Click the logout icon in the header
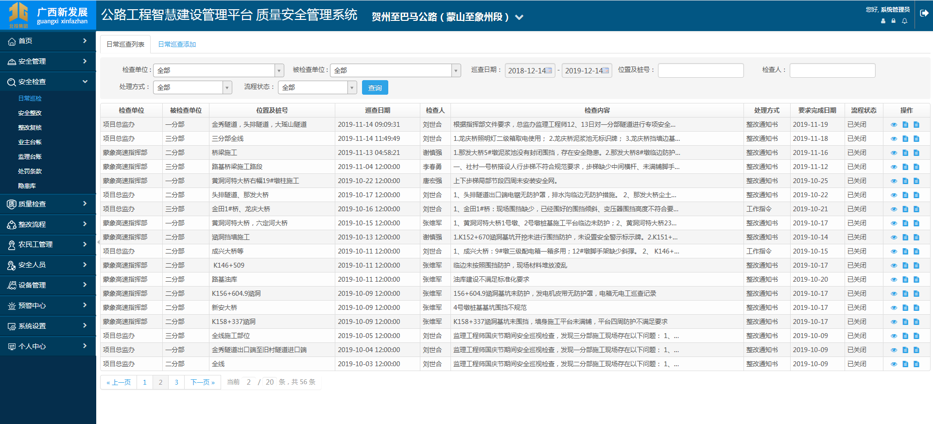Screen dimensions: 933x424 tap(924, 13)
